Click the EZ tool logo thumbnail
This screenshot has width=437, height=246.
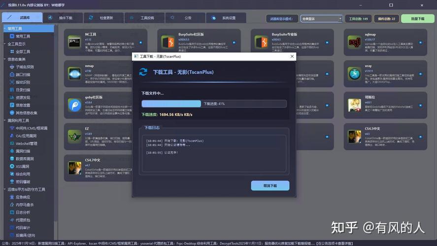(74, 137)
